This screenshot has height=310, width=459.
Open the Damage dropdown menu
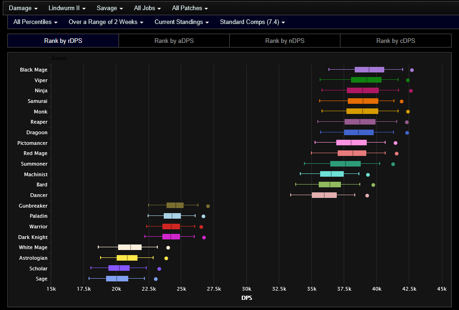(x=23, y=8)
